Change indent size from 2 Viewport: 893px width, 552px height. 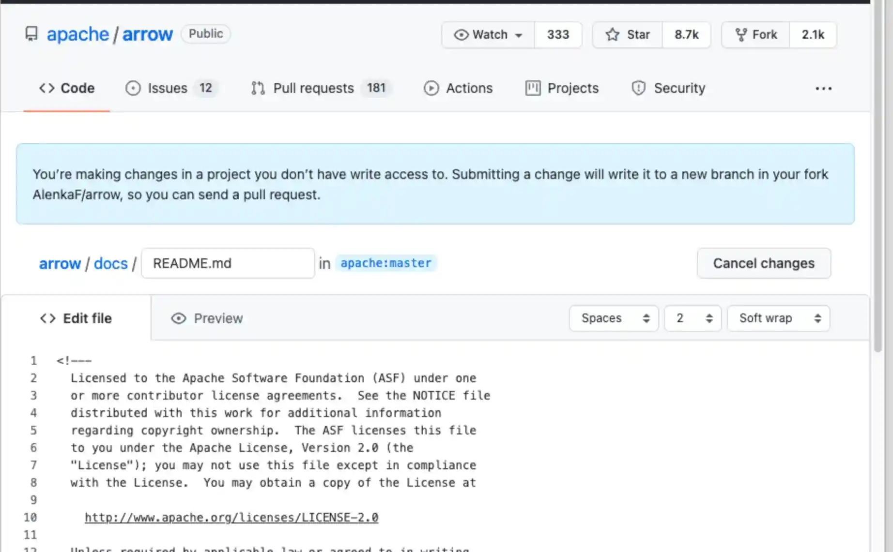tap(692, 318)
